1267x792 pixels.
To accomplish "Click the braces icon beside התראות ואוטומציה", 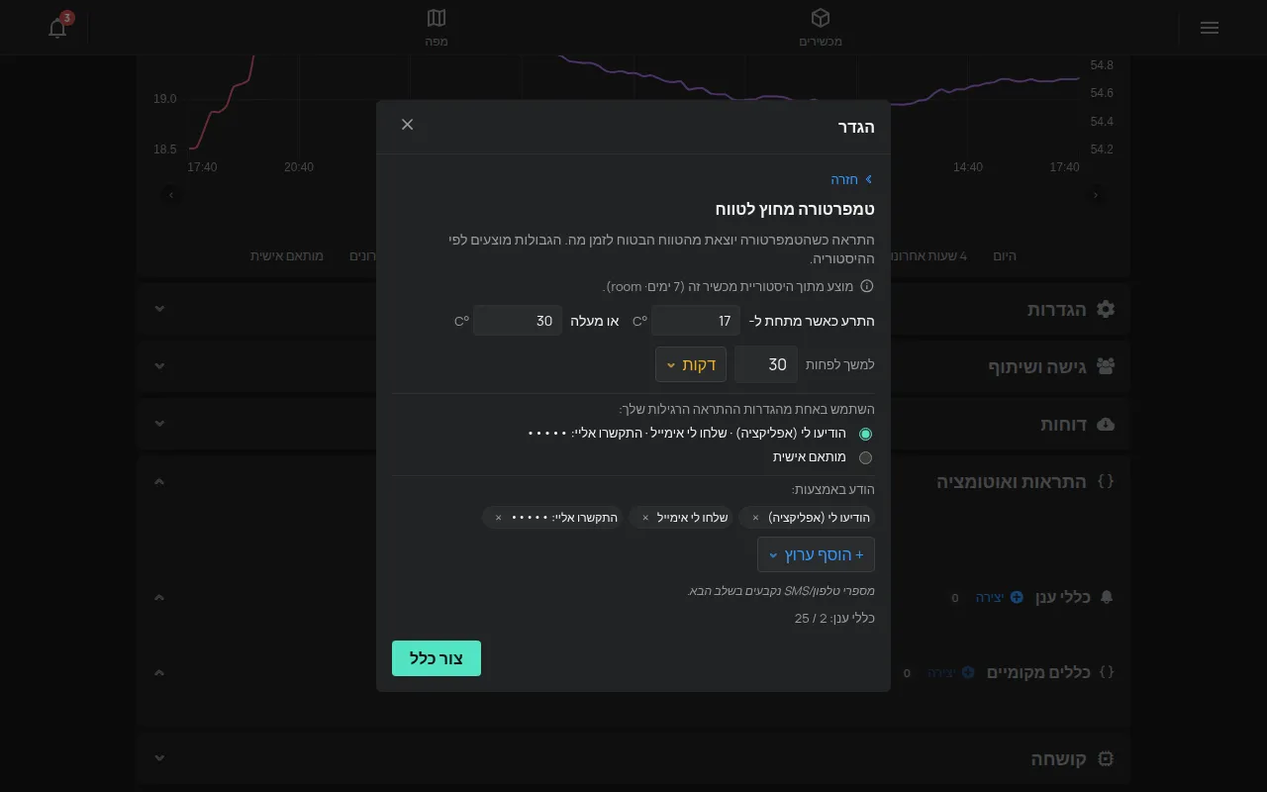I will click(1106, 481).
